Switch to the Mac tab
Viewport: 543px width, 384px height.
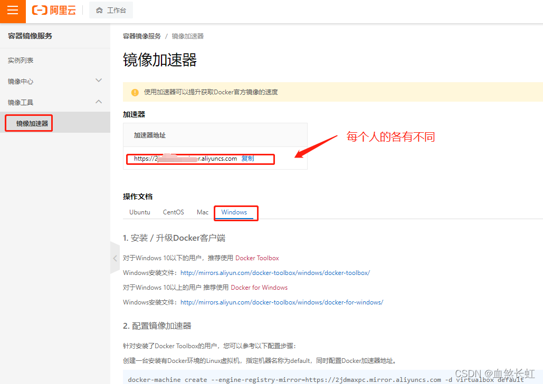pyautogui.click(x=203, y=212)
